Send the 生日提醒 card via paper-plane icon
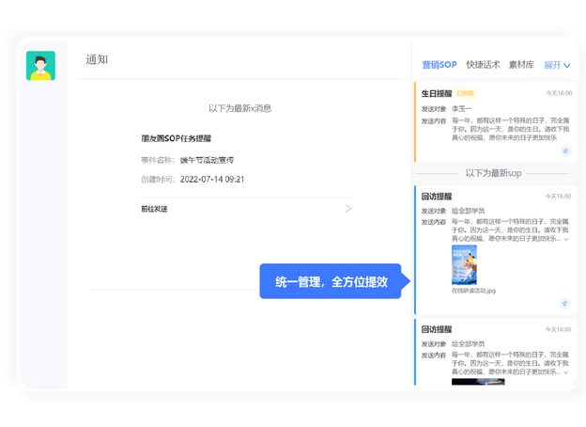The image size is (586, 427). (x=564, y=150)
